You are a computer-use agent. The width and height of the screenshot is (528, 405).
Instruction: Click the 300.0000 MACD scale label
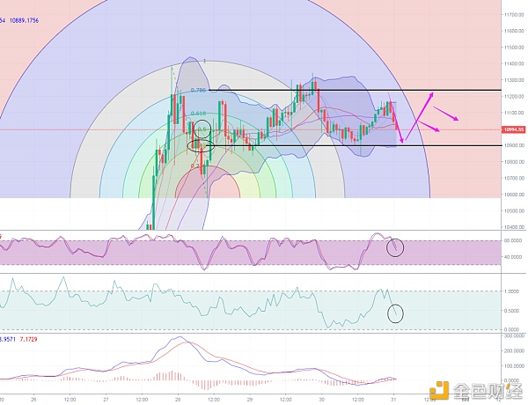click(x=513, y=336)
